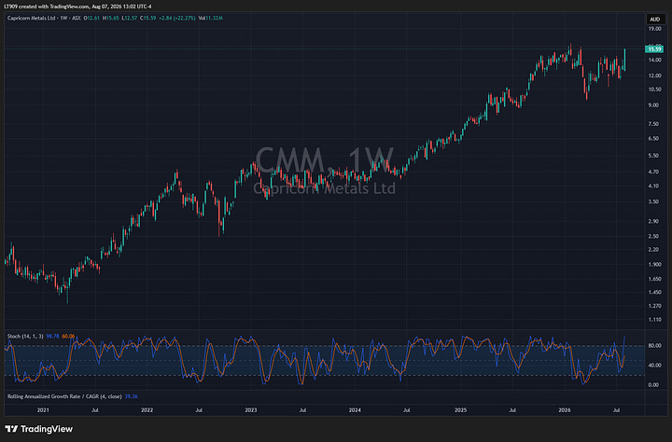
Task: Click the high value H15.65
Action: (110, 18)
